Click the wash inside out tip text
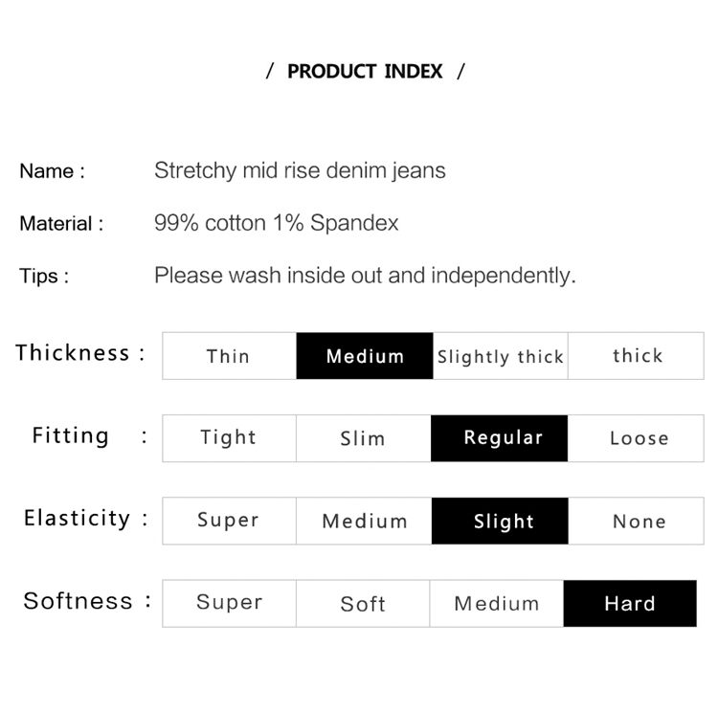718x713 pixels. point(365,276)
